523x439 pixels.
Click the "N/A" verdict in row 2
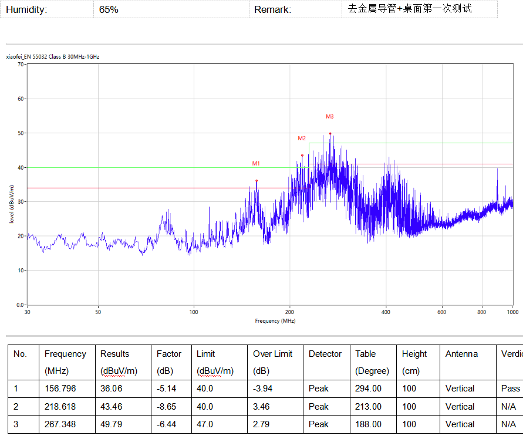coord(509,407)
